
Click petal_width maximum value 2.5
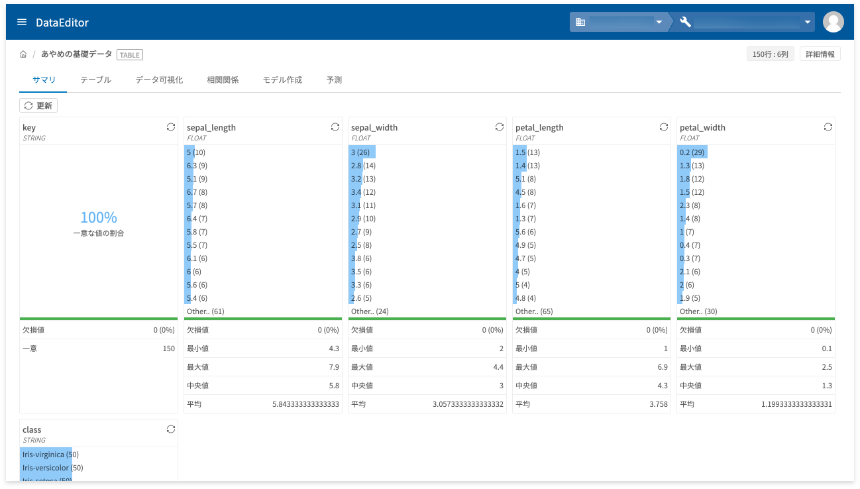827,367
